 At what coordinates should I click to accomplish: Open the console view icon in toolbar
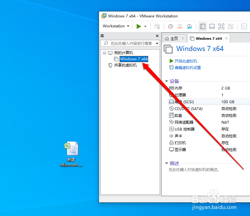tap(244, 26)
